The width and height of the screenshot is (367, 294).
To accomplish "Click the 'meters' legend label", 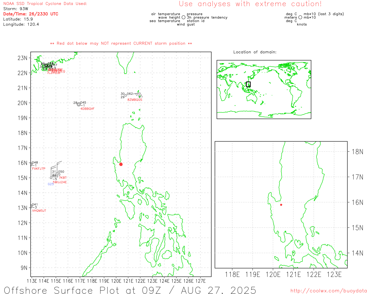I will click(291, 18).
